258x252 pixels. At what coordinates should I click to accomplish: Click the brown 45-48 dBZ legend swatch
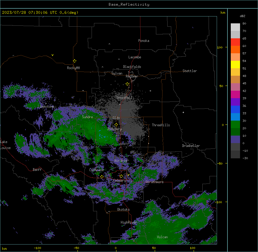pyautogui.click(x=235, y=79)
